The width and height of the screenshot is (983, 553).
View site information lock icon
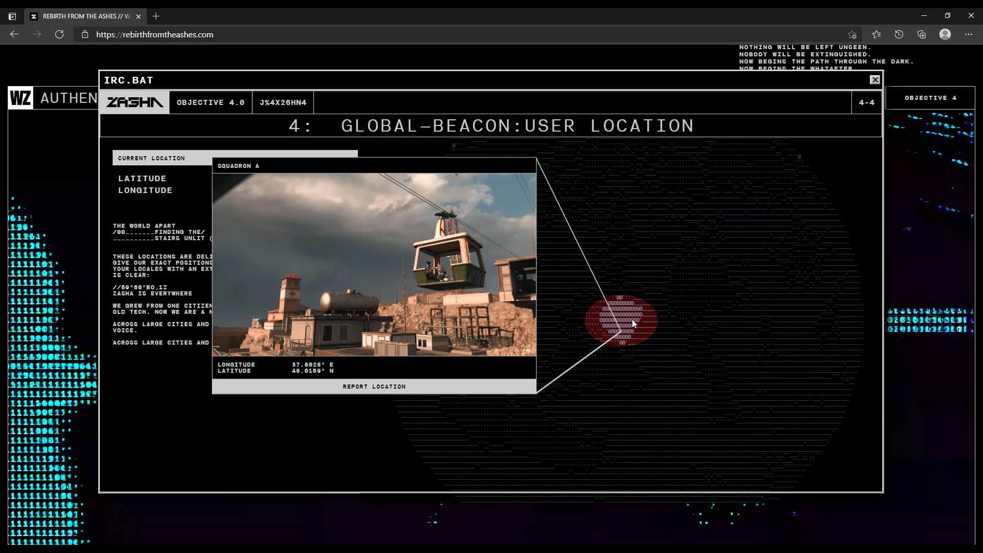85,34
